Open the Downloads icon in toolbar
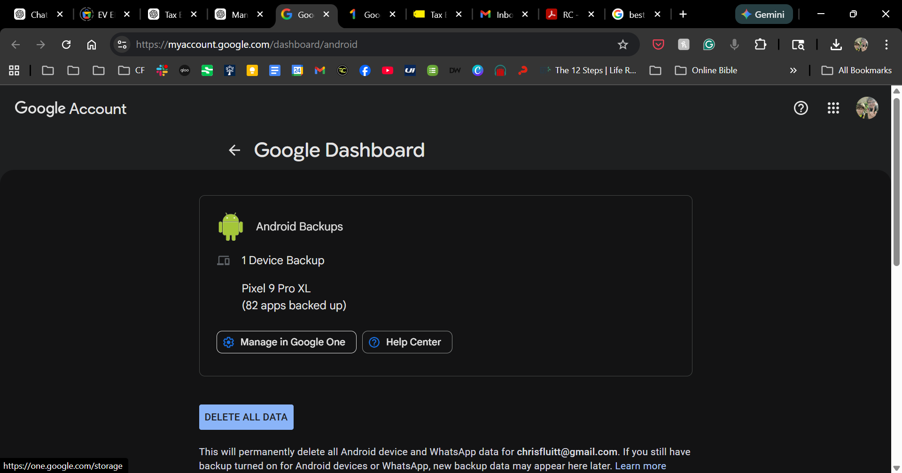 tap(836, 45)
